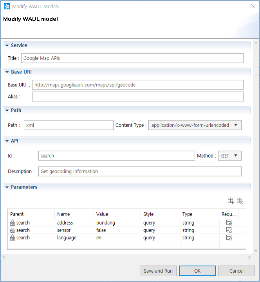
Task: Collapse the Base URI section
Action: coord(7,72)
